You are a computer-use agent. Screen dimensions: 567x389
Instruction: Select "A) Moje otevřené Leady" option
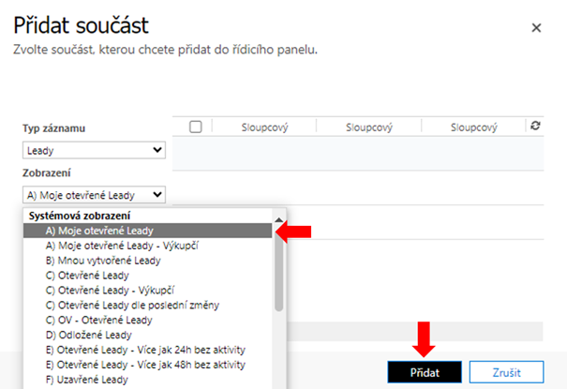coord(99,231)
